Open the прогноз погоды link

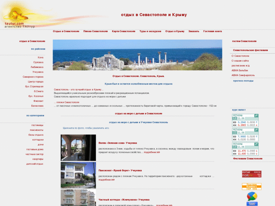click(x=243, y=81)
